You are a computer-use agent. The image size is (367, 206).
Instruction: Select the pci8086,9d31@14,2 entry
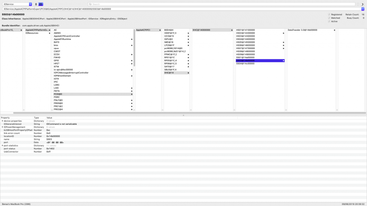point(177,51)
